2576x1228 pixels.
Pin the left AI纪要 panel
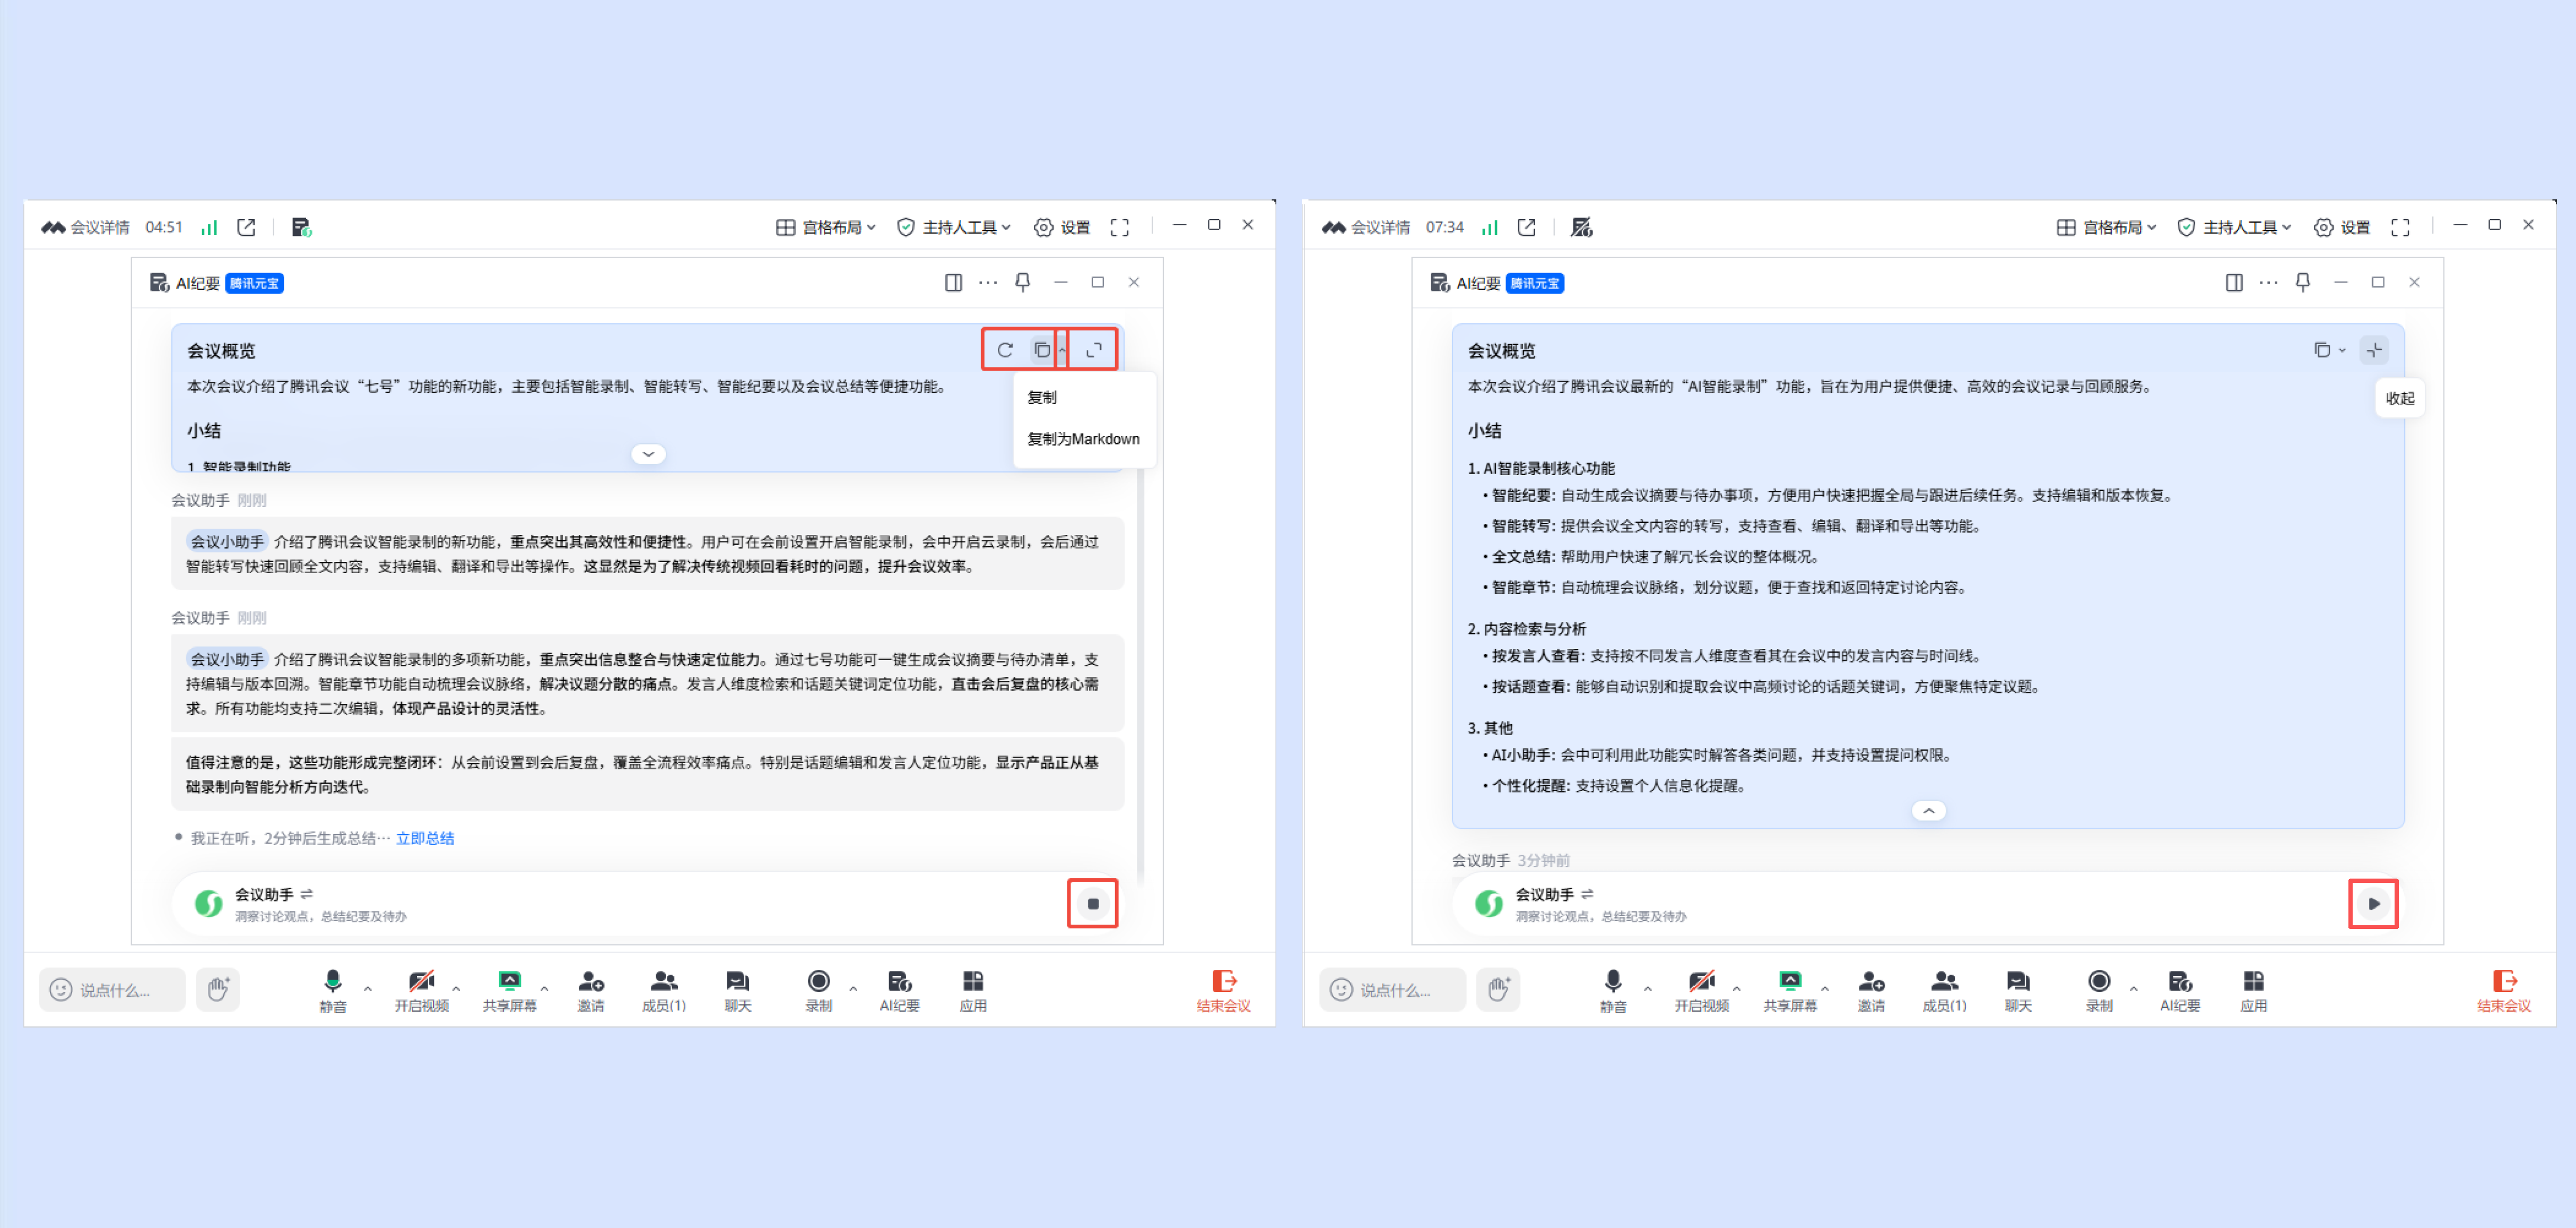(1022, 283)
